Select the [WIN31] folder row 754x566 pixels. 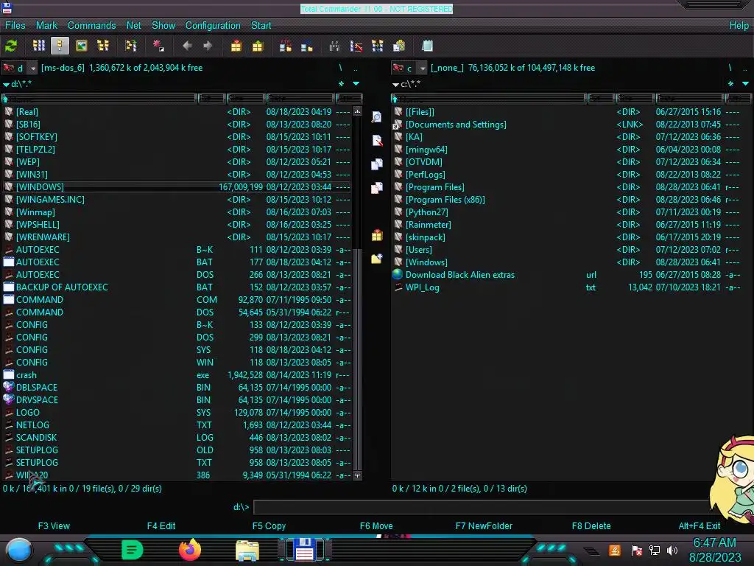point(177,174)
